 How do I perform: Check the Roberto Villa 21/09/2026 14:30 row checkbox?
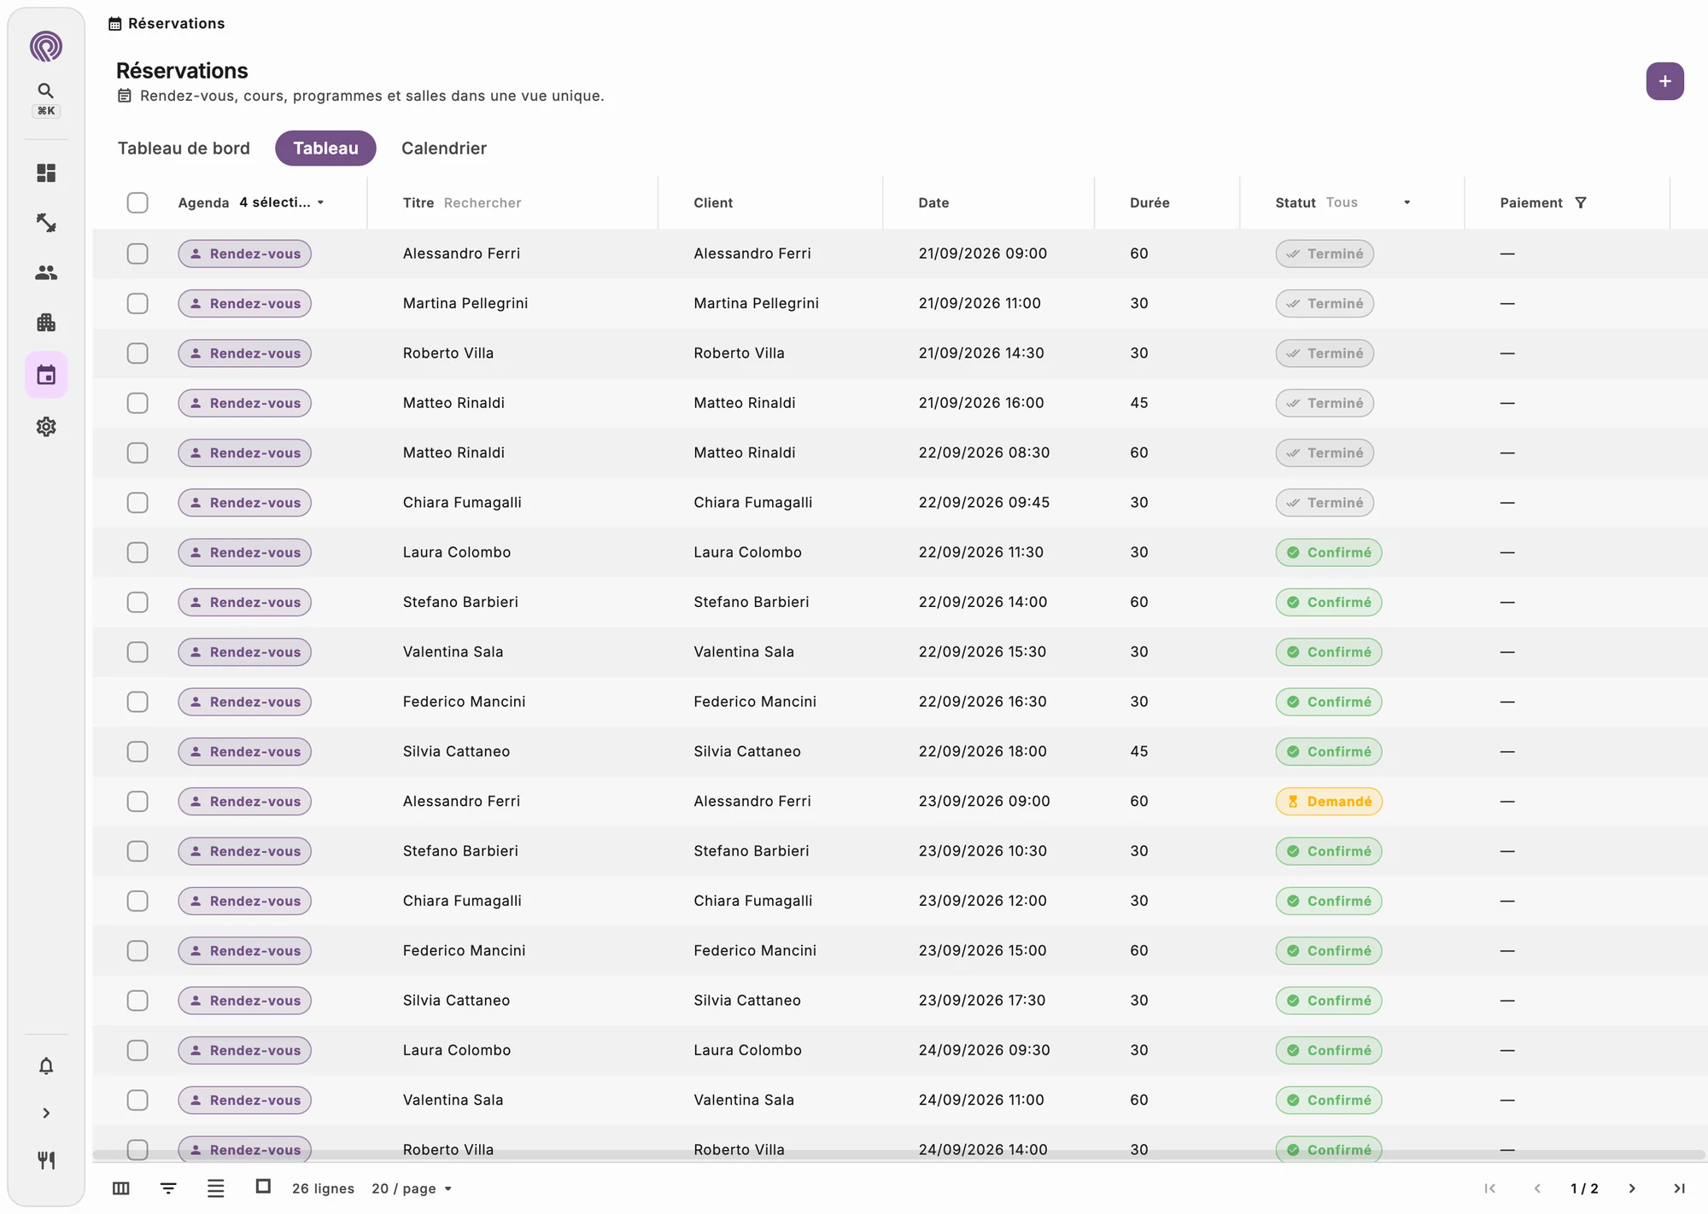tap(137, 353)
